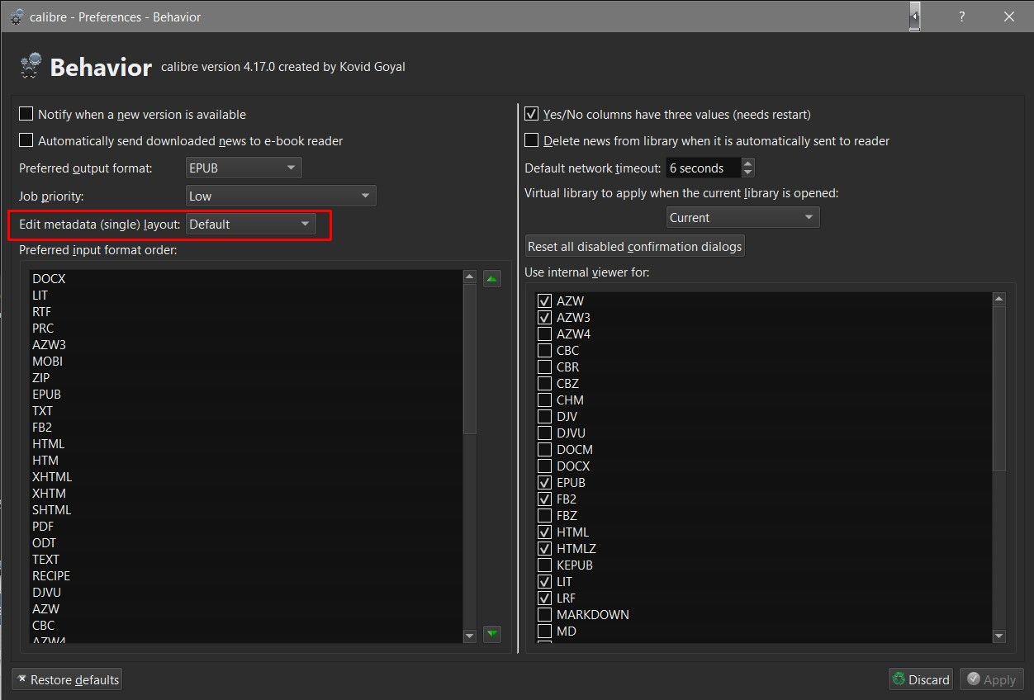Uncheck EPUB in internal viewer list

click(544, 482)
